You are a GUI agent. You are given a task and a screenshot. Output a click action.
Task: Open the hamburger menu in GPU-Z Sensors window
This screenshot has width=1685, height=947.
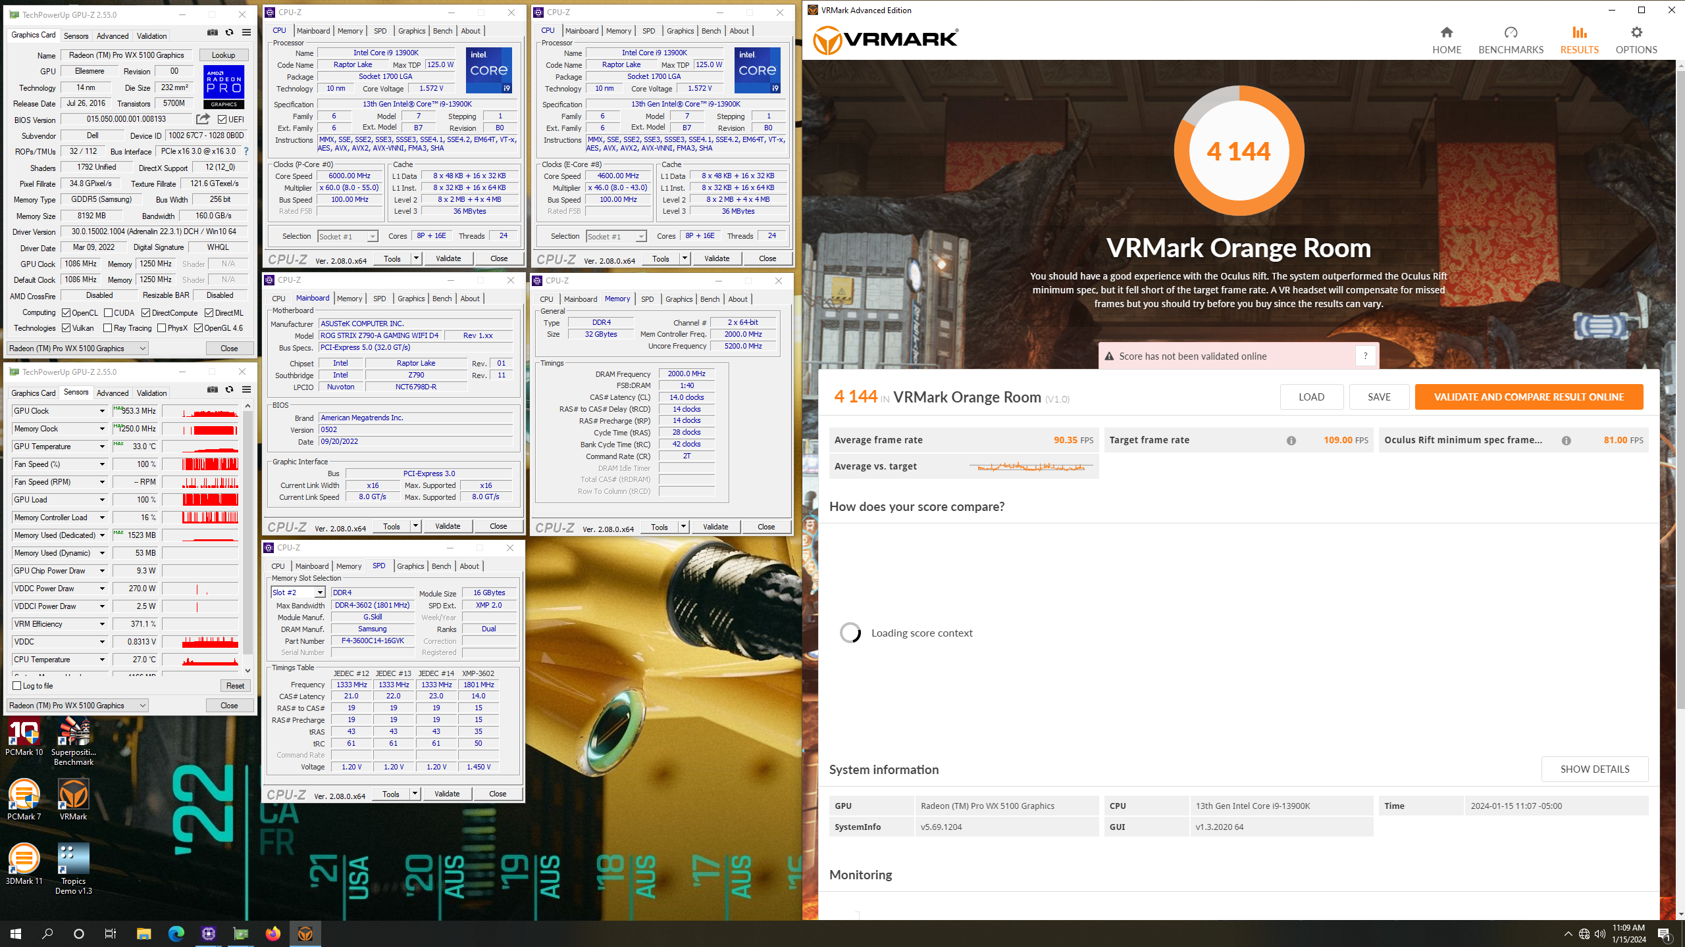click(x=246, y=389)
